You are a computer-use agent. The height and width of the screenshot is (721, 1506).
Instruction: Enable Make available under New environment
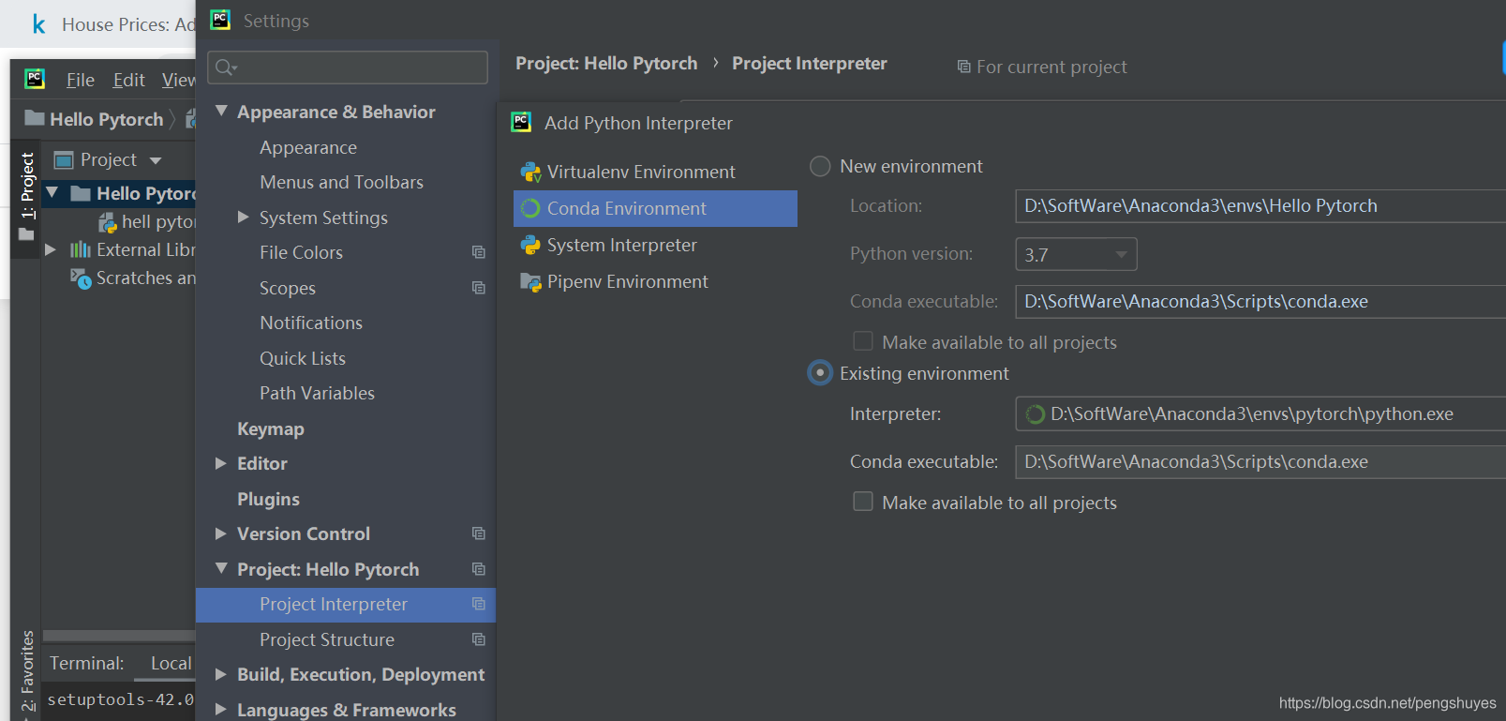click(863, 341)
